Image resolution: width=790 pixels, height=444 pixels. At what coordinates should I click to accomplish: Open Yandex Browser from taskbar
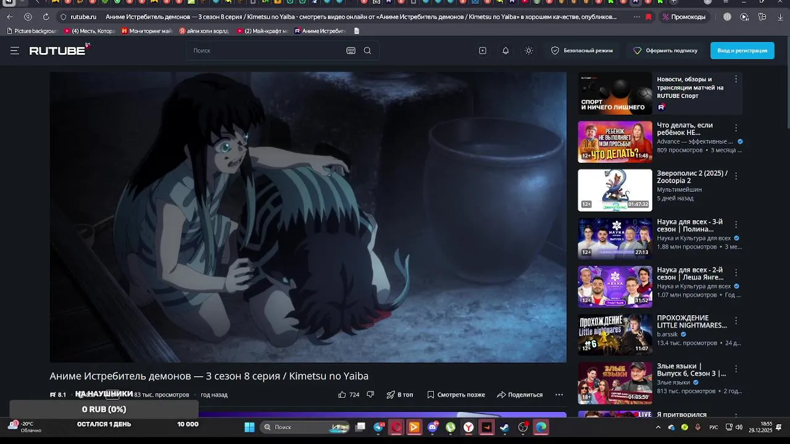469,427
